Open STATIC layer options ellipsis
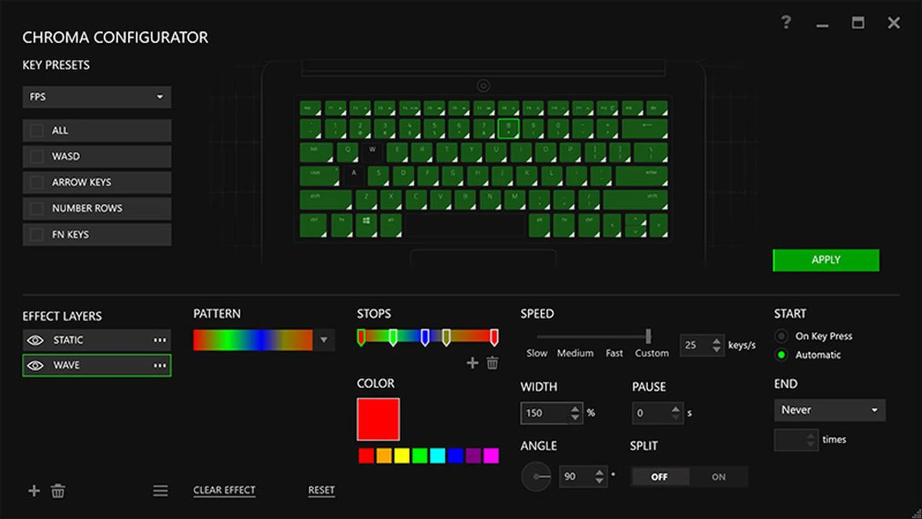Image resolution: width=922 pixels, height=519 pixels. tap(160, 340)
